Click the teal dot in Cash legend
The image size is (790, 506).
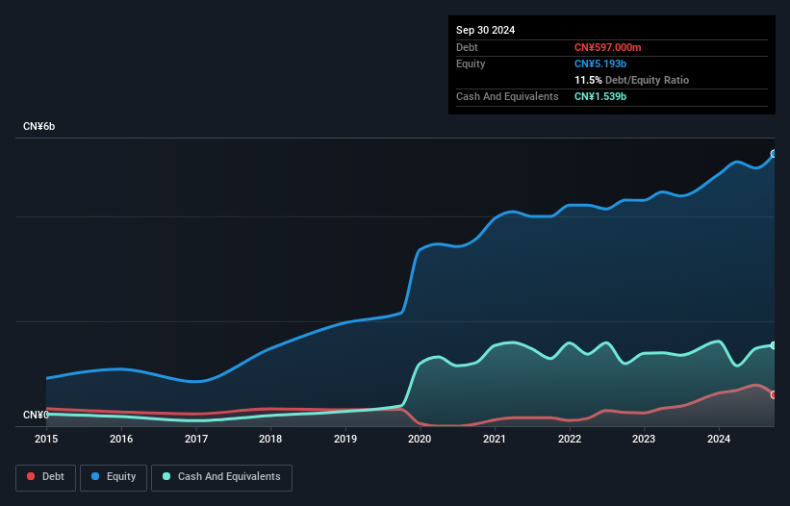pyautogui.click(x=166, y=476)
